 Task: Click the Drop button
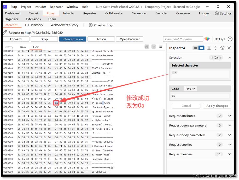click(44, 39)
